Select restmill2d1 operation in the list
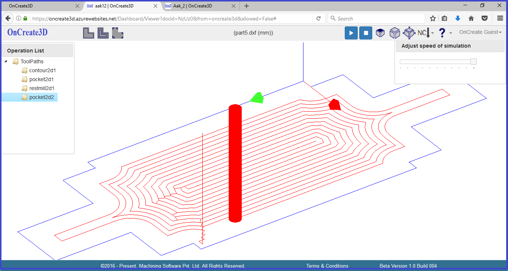This screenshot has height=271, width=508. coord(42,88)
